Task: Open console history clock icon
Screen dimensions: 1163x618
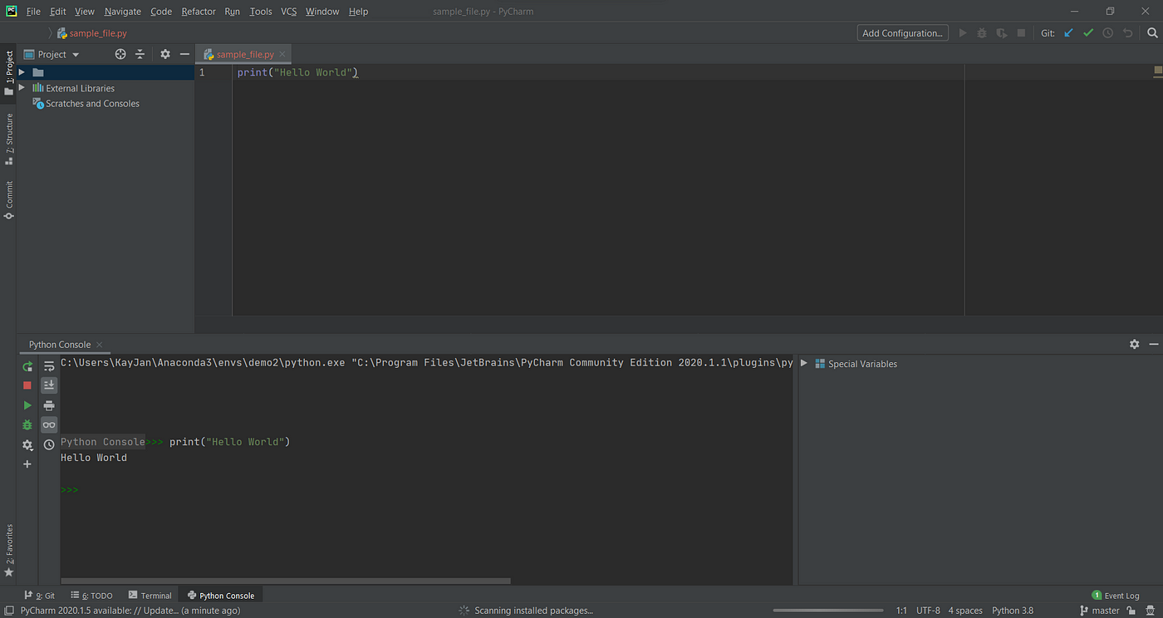Action: point(49,445)
